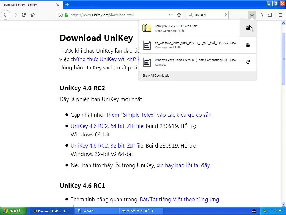Show sidebars from the toolbar
The height and width of the screenshot is (215, 286).
(x=270, y=15)
